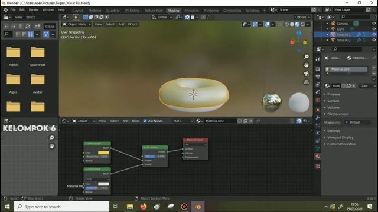Open Firefox from the taskbar

click(144, 207)
